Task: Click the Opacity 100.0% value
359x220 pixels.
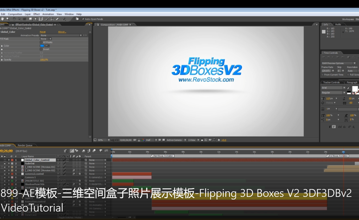Action: pos(44,60)
